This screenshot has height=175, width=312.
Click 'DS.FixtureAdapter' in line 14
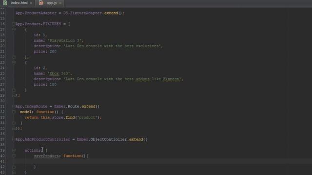click(x=82, y=13)
